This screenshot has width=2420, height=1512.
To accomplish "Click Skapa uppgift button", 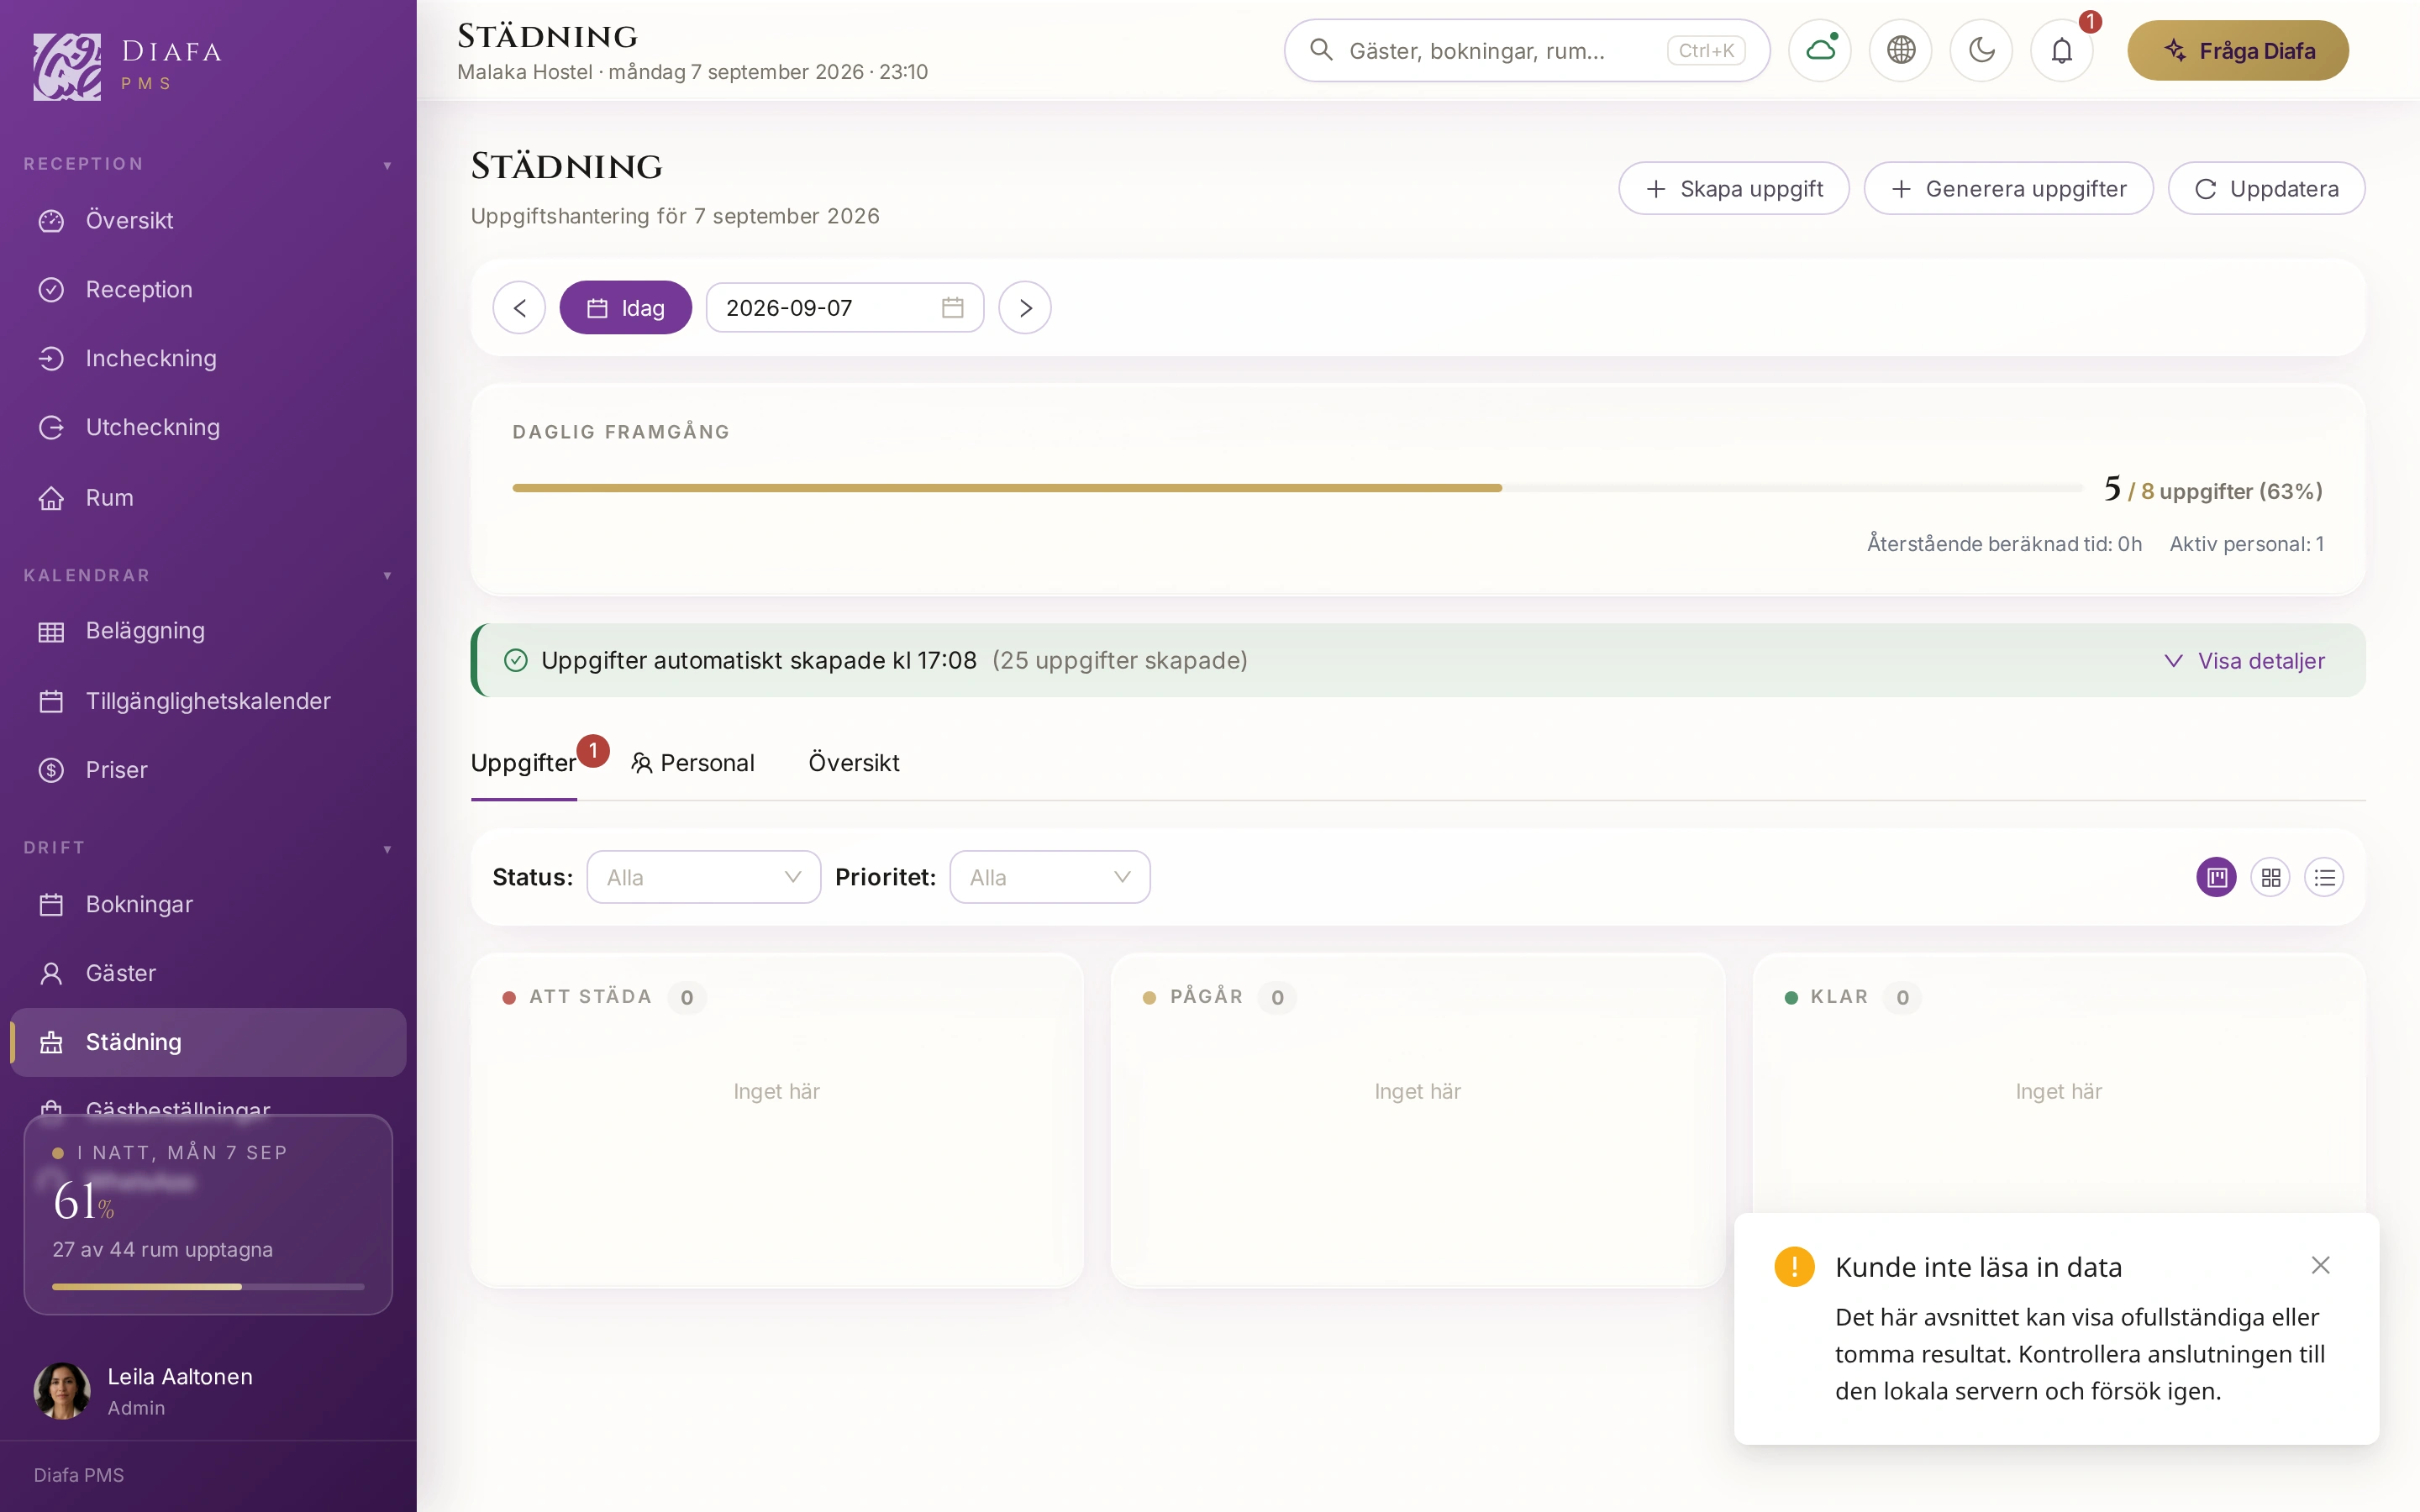I will 1734,188.
